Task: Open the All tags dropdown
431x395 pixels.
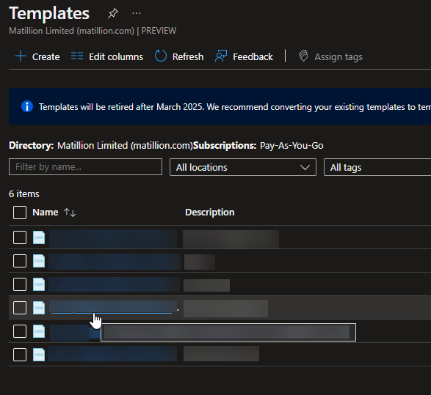Action: tap(377, 167)
